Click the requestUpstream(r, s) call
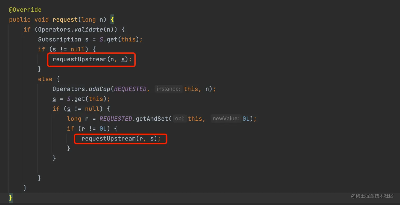Viewport: 400px width, 205px height. [121, 139]
